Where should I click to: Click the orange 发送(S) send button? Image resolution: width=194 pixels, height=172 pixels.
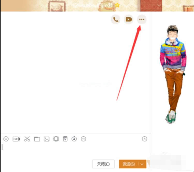click(x=129, y=164)
